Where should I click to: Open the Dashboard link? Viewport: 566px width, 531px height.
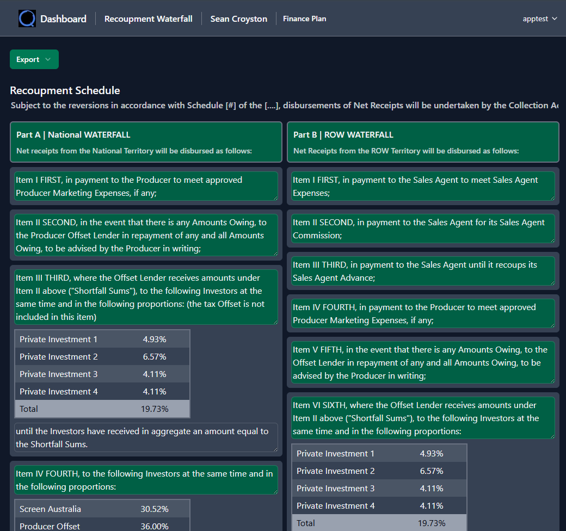[63, 19]
